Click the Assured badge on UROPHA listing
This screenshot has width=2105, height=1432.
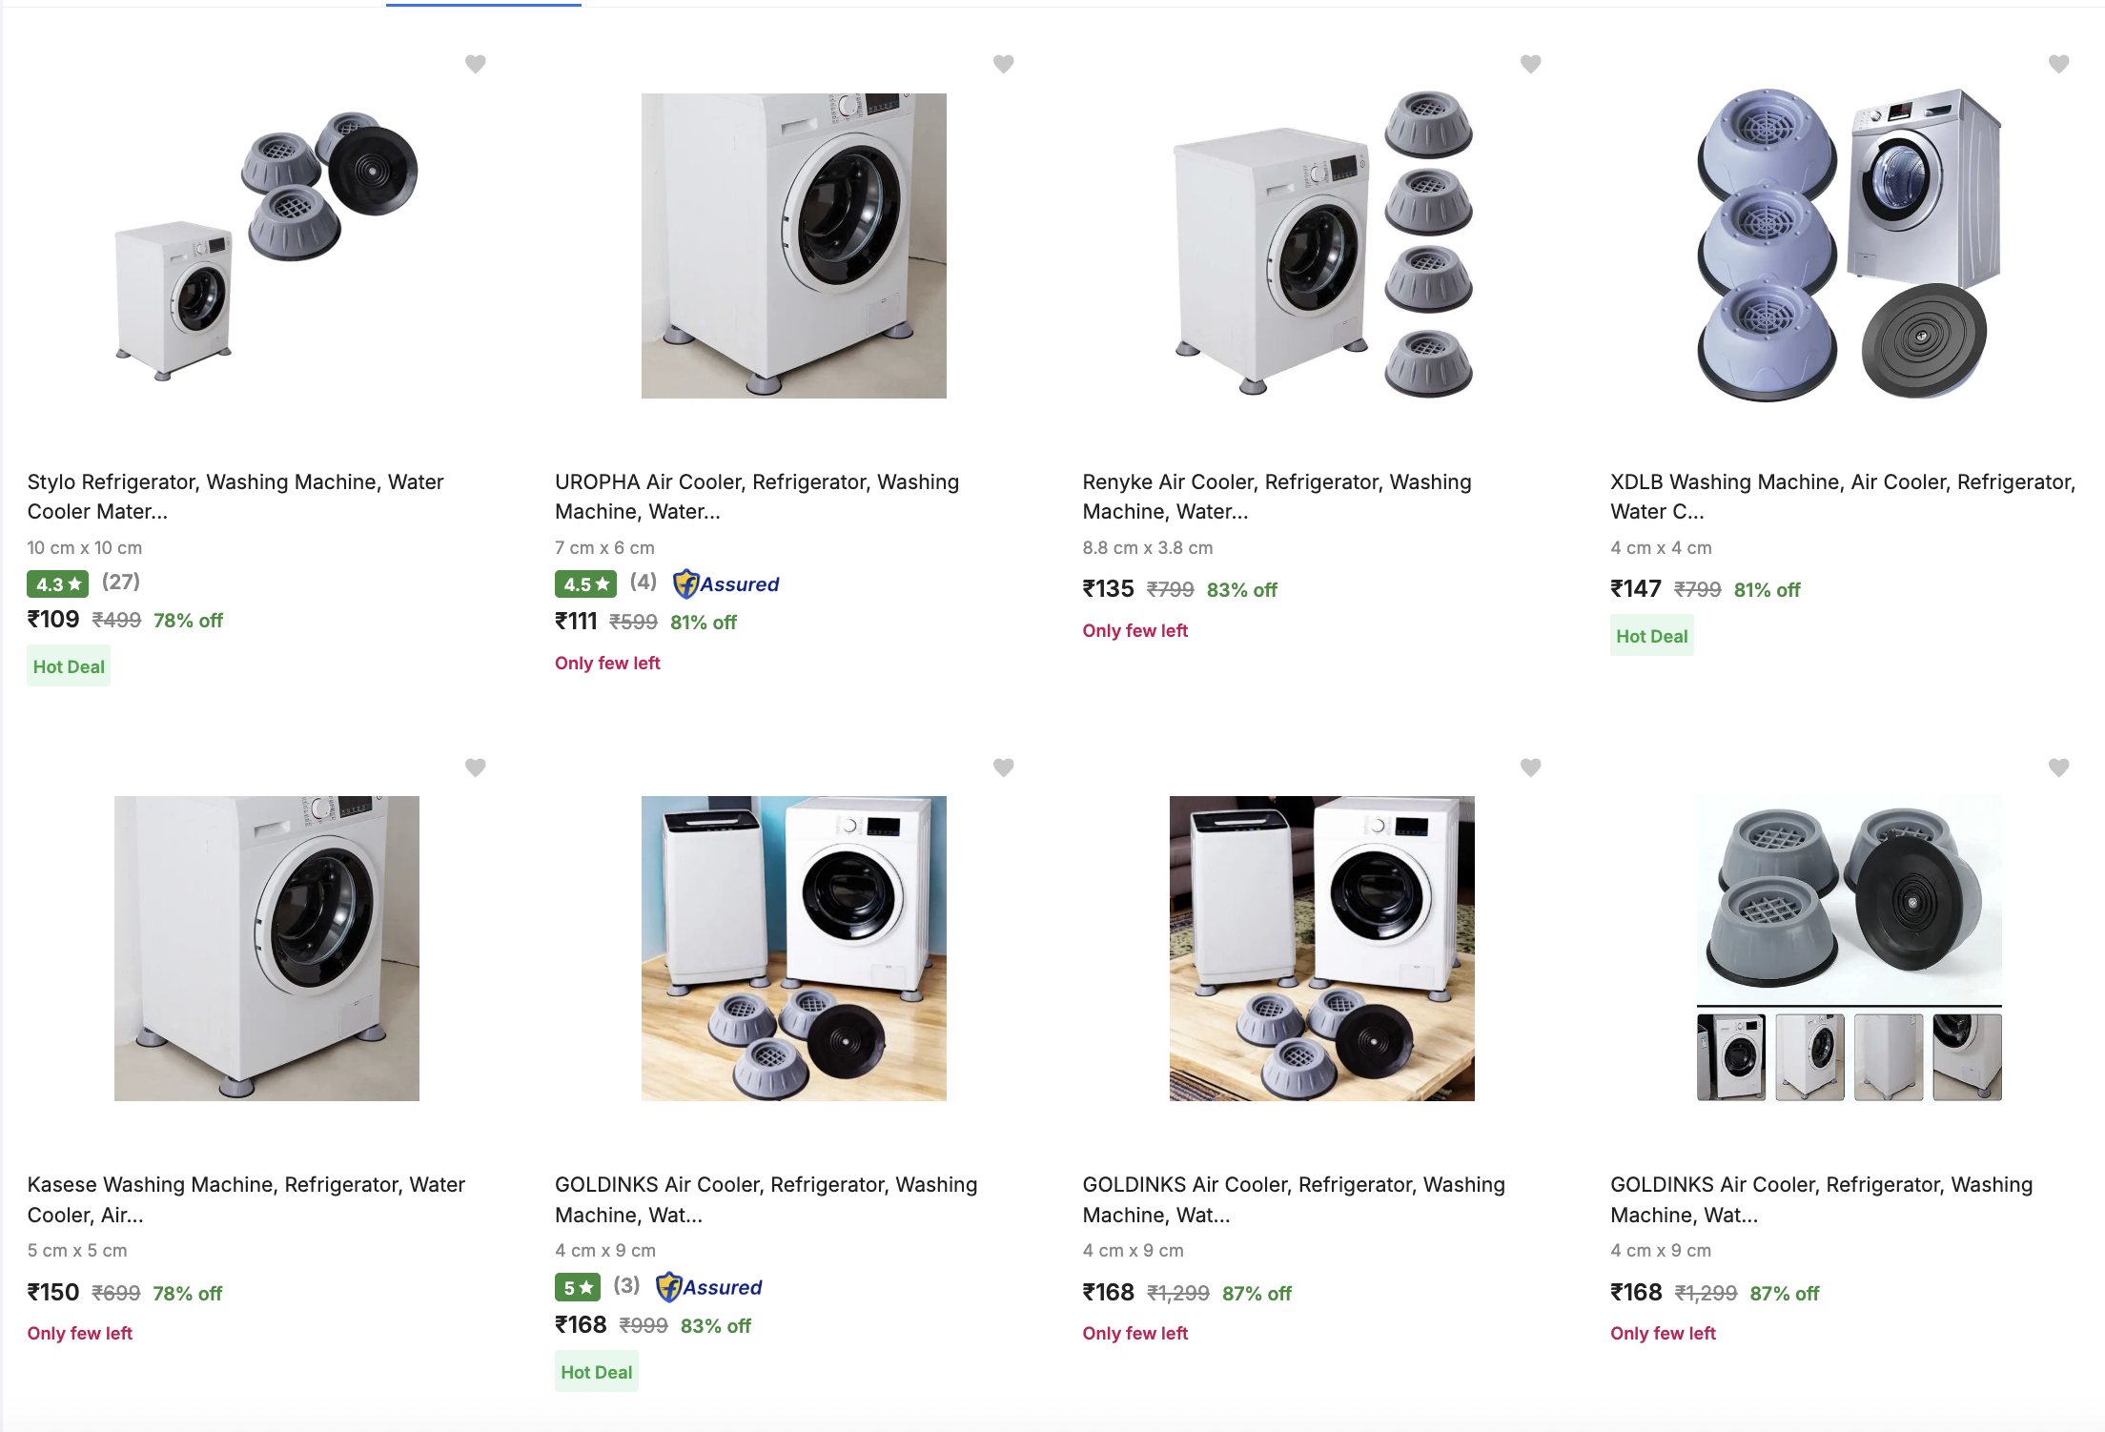pyautogui.click(x=726, y=584)
